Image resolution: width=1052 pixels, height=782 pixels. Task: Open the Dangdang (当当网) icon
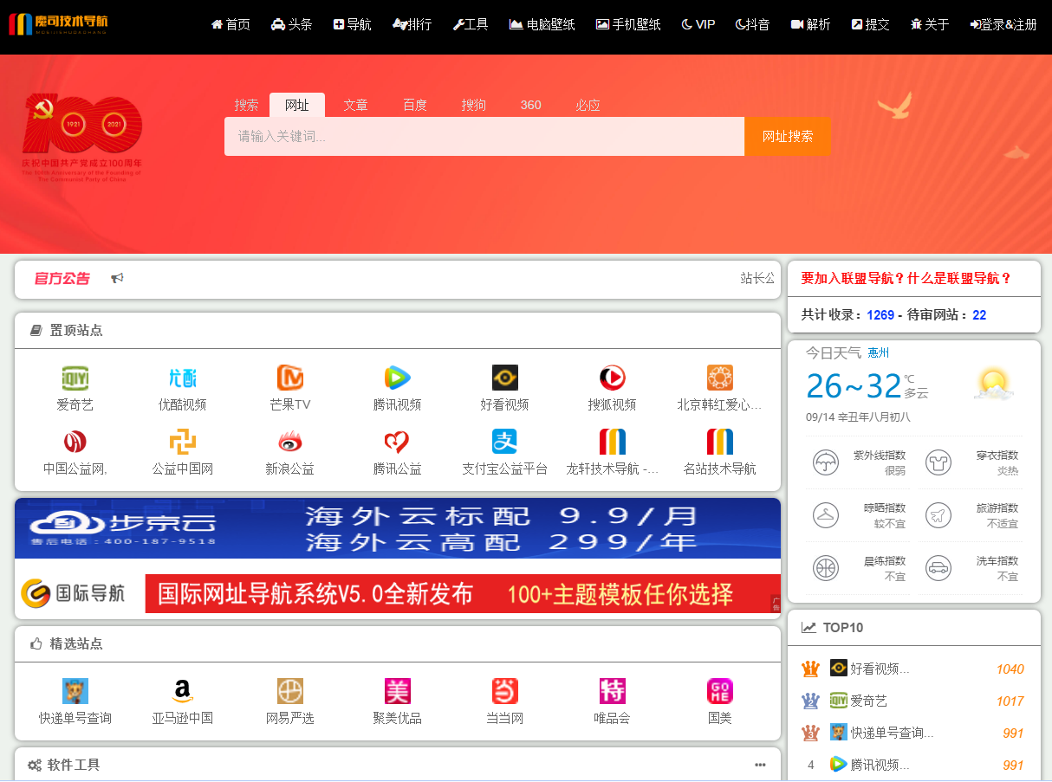504,691
